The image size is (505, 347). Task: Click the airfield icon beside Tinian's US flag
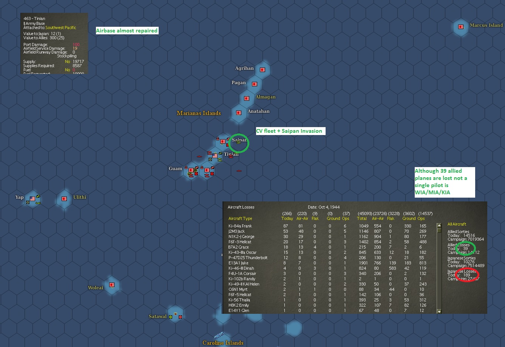[221, 153]
